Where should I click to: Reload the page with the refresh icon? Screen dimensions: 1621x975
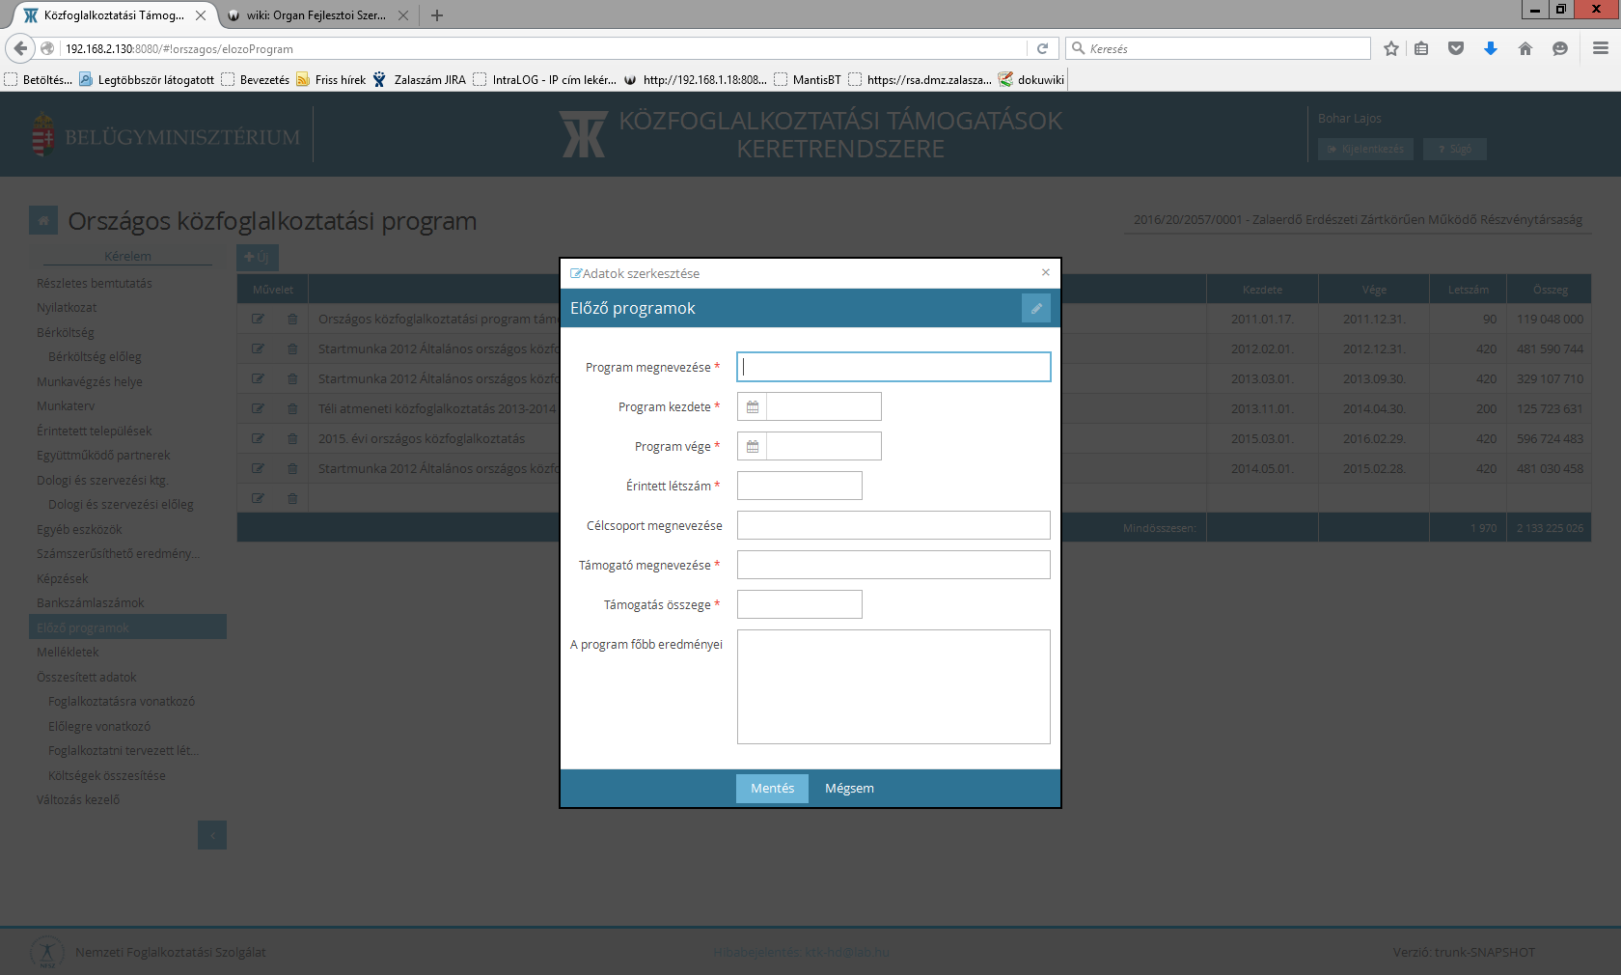[x=1042, y=48]
